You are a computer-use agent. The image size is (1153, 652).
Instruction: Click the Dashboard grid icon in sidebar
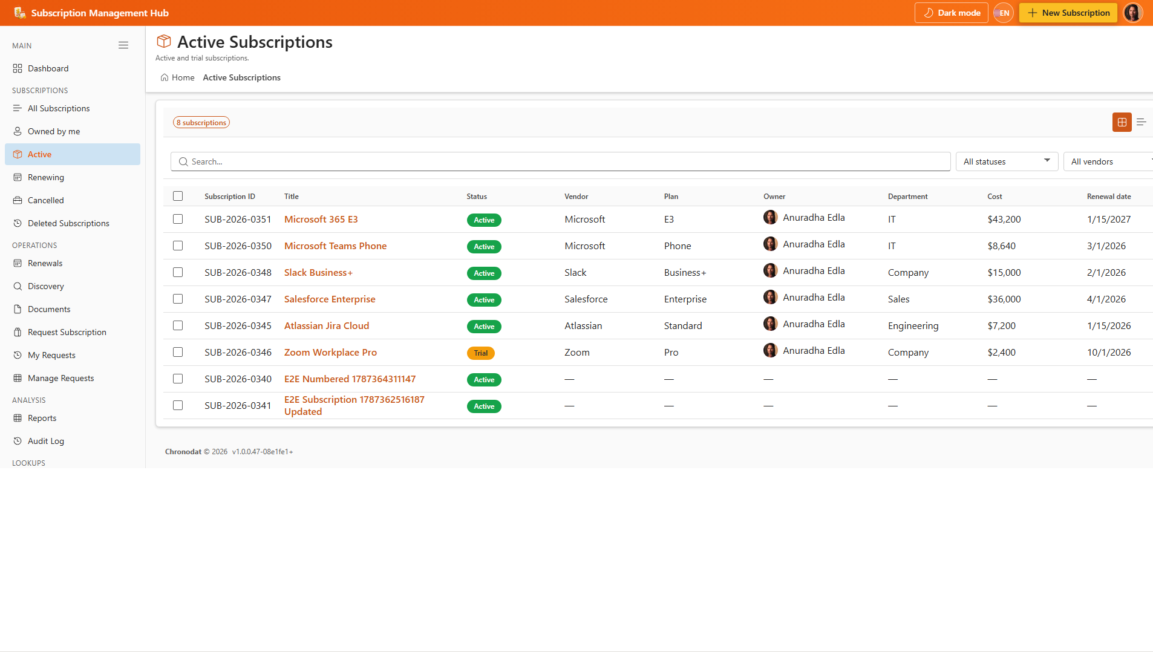click(x=18, y=68)
